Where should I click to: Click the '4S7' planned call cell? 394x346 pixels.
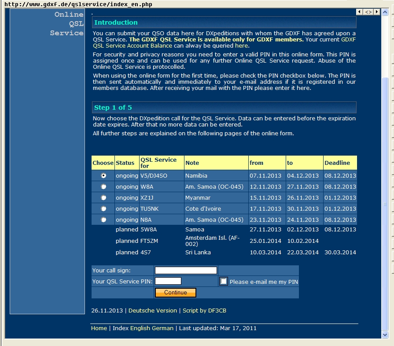coord(145,253)
